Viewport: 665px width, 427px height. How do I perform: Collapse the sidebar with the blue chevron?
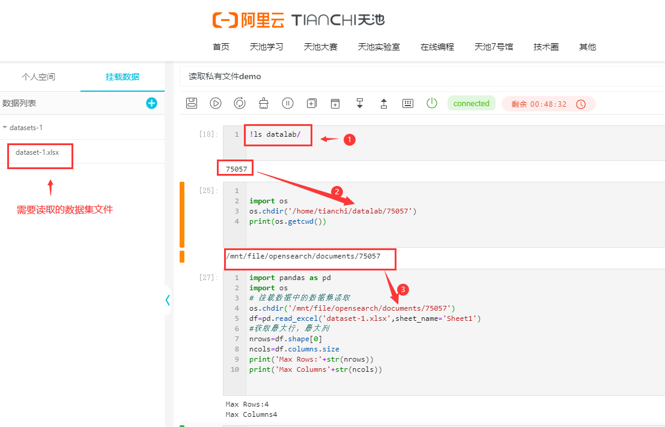point(168,300)
